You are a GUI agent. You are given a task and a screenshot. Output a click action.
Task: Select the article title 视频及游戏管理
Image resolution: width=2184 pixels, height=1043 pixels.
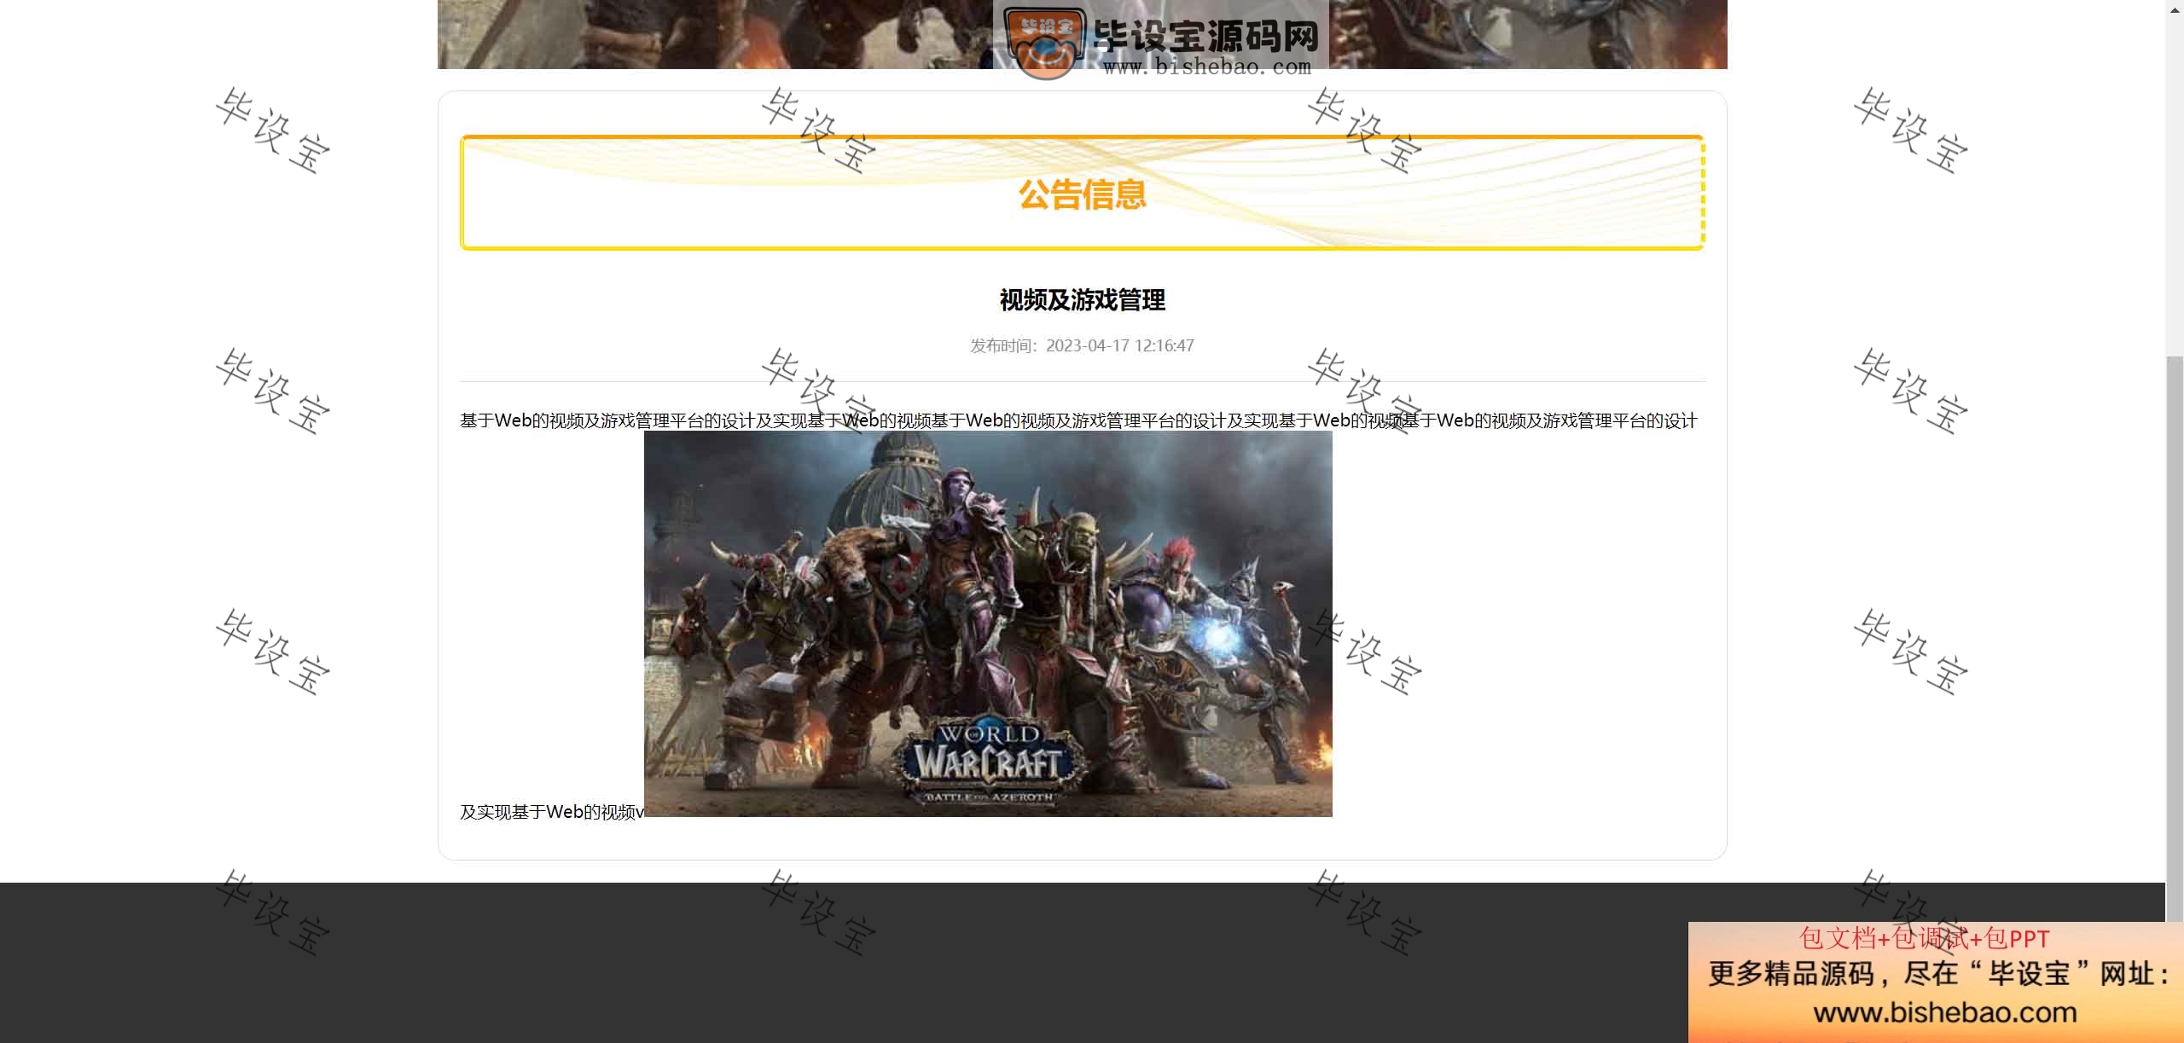pyautogui.click(x=1082, y=300)
